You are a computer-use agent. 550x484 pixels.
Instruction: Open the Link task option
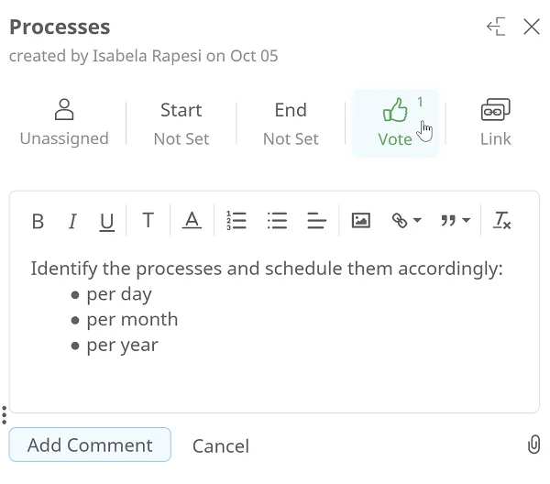(x=495, y=123)
